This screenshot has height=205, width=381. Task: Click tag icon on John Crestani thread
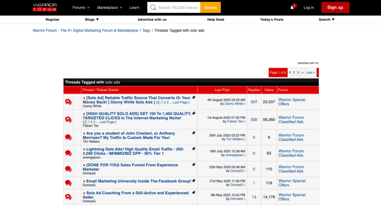[x=193, y=133]
